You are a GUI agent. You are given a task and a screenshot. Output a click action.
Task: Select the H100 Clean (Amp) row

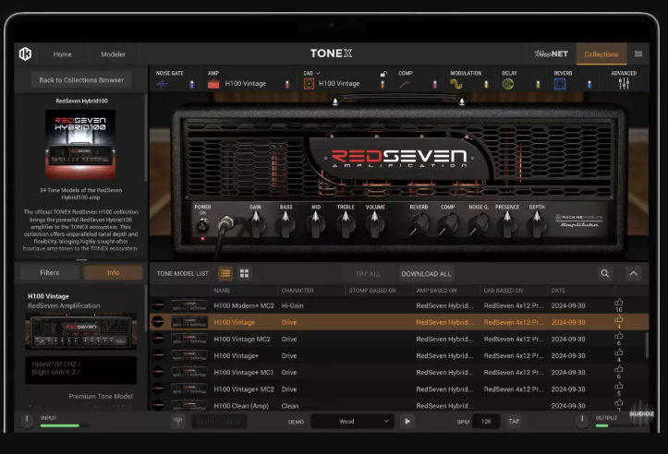(399, 405)
